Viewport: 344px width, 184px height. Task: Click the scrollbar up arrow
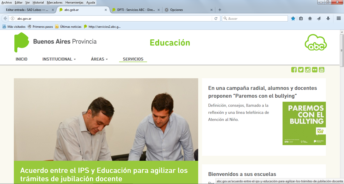(x=342, y=32)
